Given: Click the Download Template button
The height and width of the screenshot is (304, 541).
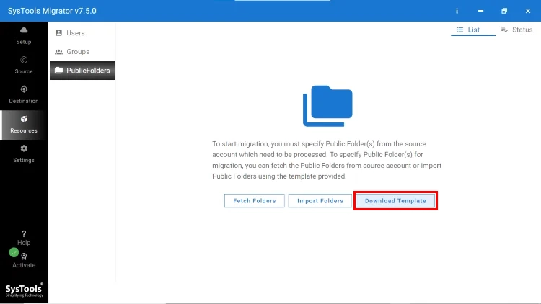Looking at the screenshot, I should 395,201.
